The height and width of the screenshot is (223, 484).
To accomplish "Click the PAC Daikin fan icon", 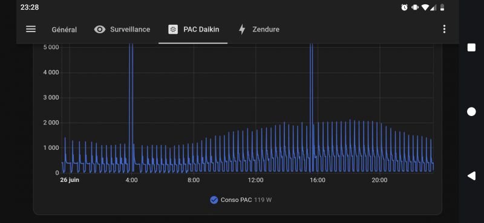I will pos(173,30).
